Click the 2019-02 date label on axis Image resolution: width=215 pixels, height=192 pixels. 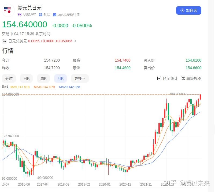click(84, 185)
